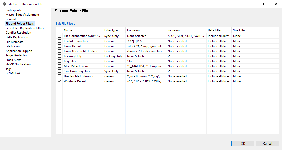Confirm changes with the OK button
282x150 pixels.
coord(243,143)
